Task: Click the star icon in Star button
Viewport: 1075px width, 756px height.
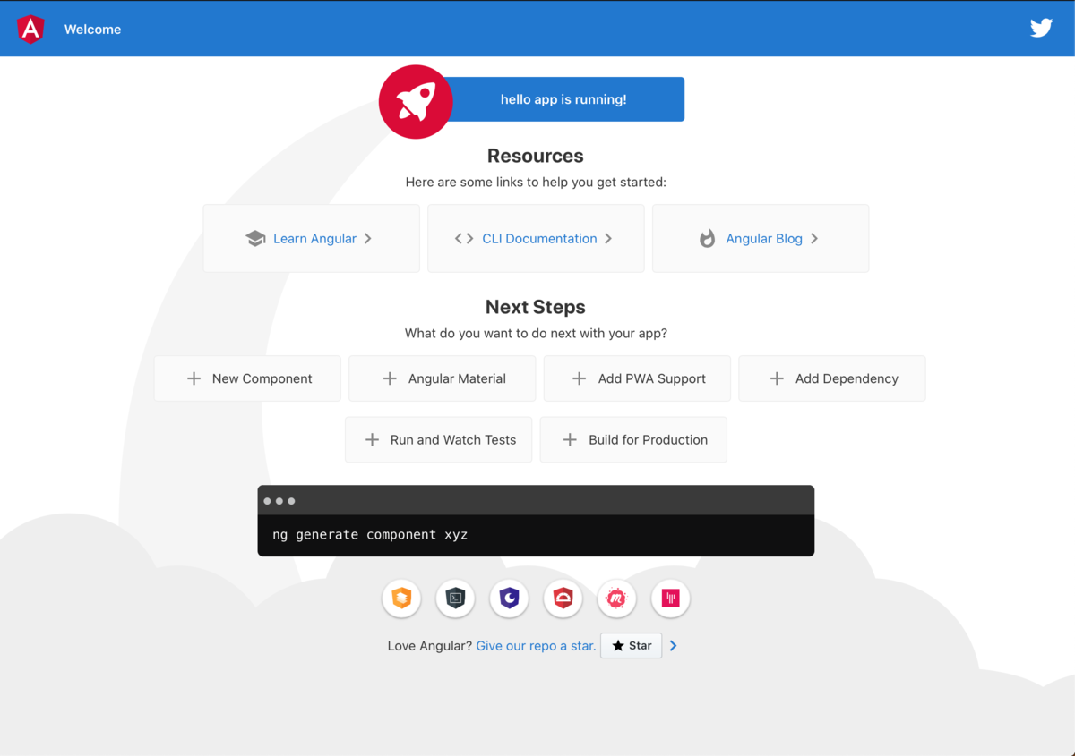Action: (618, 646)
